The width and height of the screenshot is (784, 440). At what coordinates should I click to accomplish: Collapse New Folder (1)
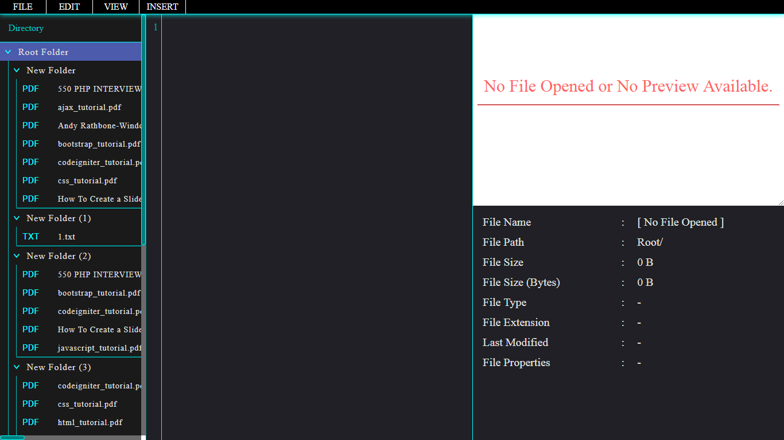17,218
